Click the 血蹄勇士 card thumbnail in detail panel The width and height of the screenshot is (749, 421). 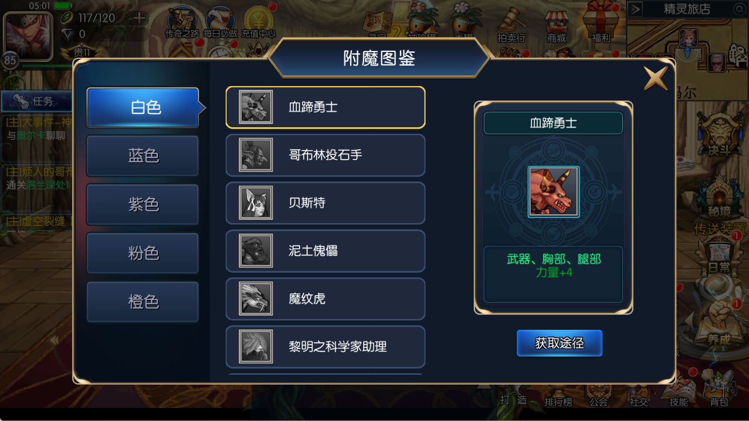554,192
